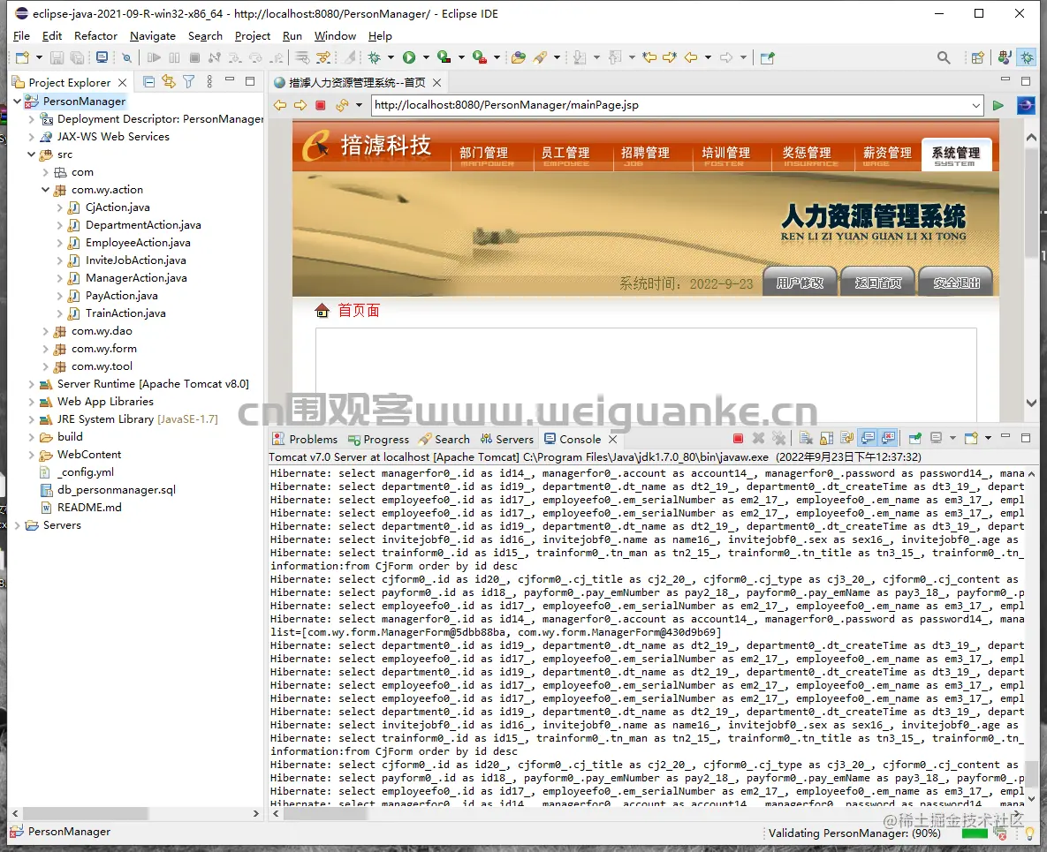The height and width of the screenshot is (852, 1047).
Task: Close the Project Explorer view tab
Action: [122, 83]
